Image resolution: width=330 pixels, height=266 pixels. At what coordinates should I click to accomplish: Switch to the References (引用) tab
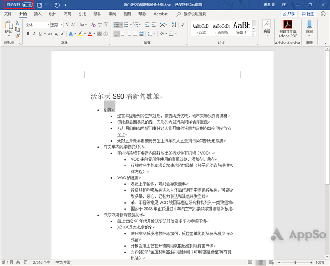click(82, 14)
